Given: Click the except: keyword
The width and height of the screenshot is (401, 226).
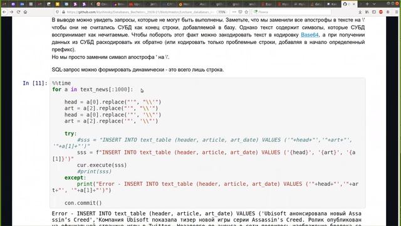Looking at the screenshot, I should [x=75, y=178].
